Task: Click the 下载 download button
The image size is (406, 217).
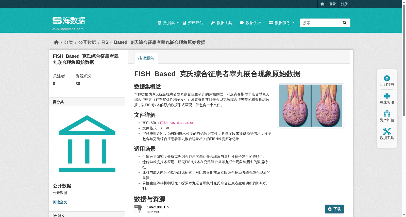Action: click(x=334, y=209)
